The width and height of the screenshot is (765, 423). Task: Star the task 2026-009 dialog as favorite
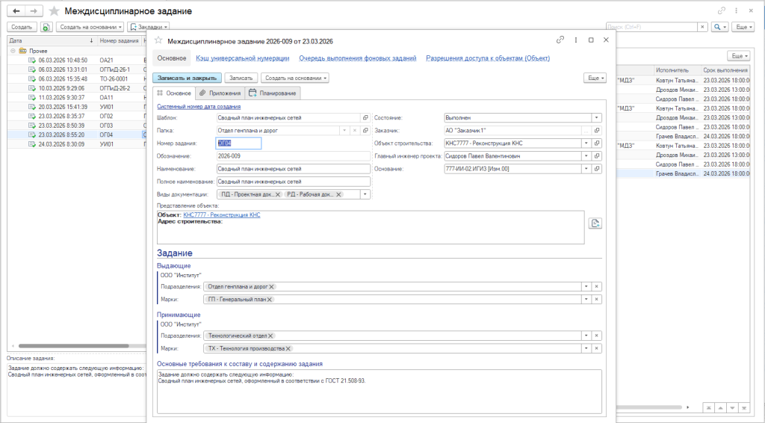[158, 40]
